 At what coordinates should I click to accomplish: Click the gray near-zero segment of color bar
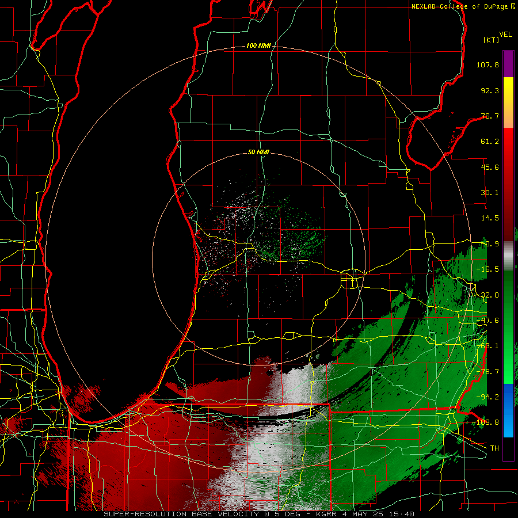point(508,256)
